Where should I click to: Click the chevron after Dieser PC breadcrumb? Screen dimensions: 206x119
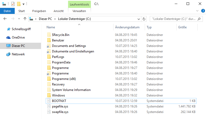coord(55,19)
